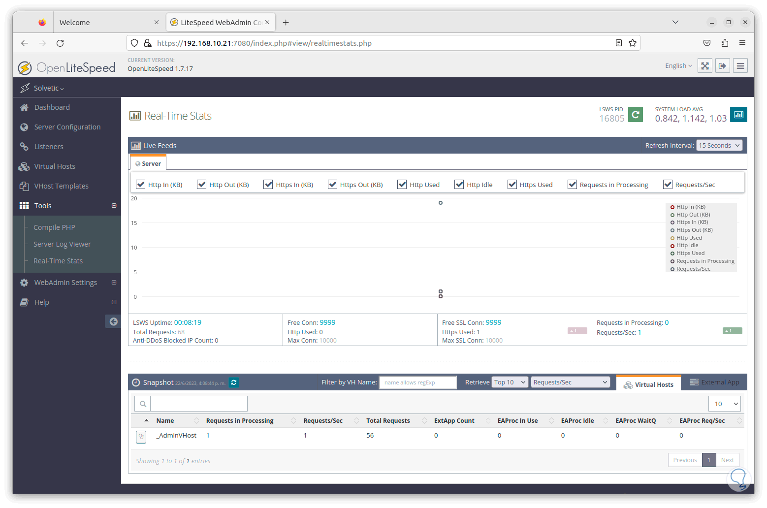Bookmark this page with star icon
Viewport: 767px width, 508px height.
click(633, 43)
